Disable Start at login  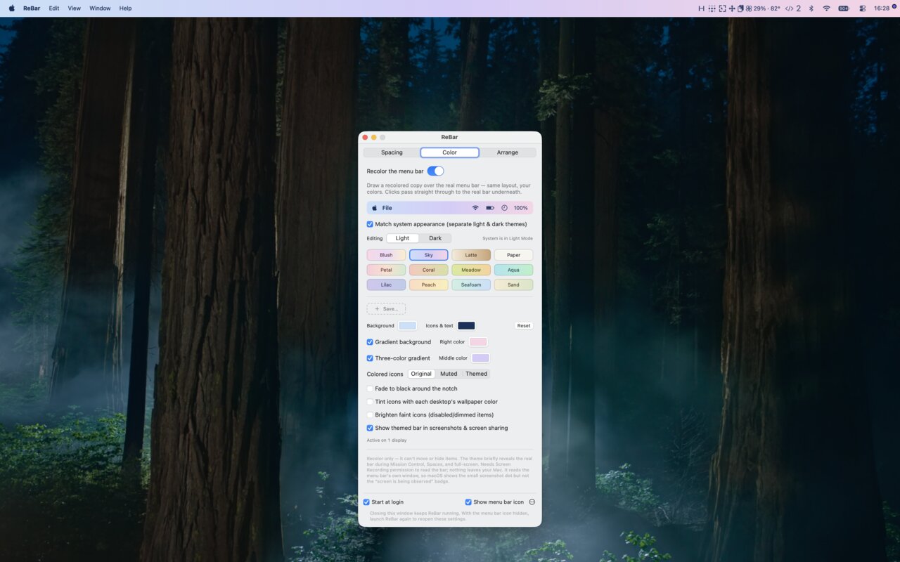click(366, 502)
